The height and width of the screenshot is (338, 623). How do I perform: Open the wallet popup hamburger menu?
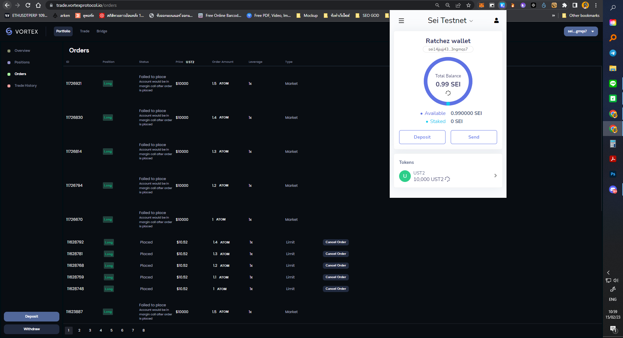coord(401,21)
